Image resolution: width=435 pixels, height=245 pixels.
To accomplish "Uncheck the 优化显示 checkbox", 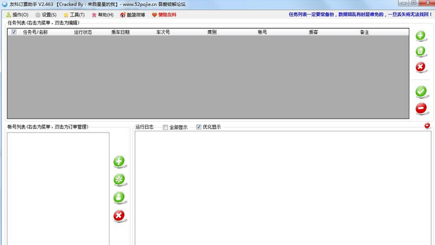I will click(x=199, y=127).
